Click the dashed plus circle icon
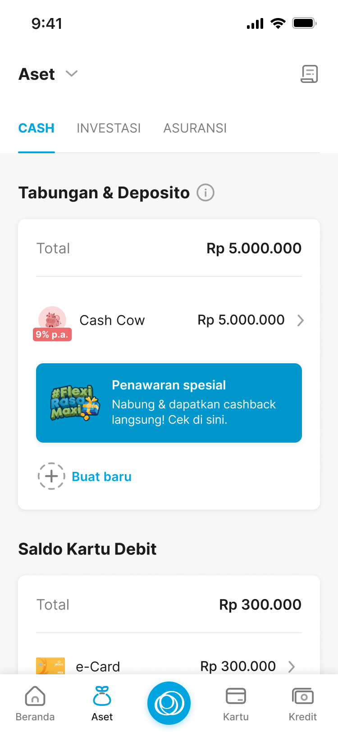 [51, 476]
